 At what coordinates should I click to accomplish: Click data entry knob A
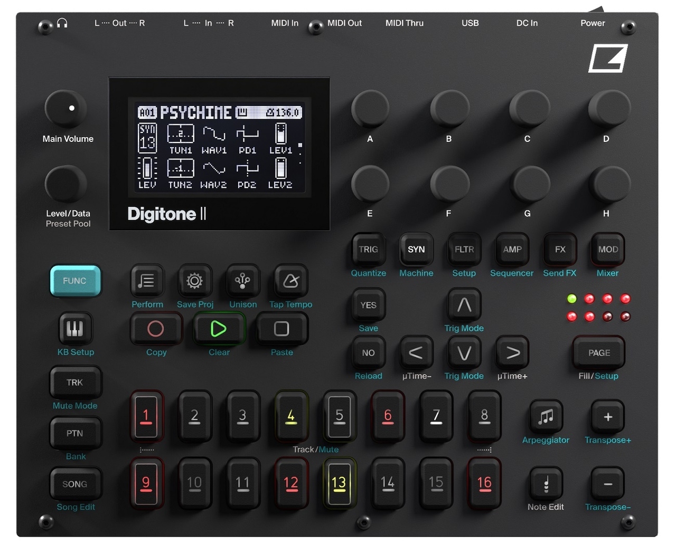370,109
